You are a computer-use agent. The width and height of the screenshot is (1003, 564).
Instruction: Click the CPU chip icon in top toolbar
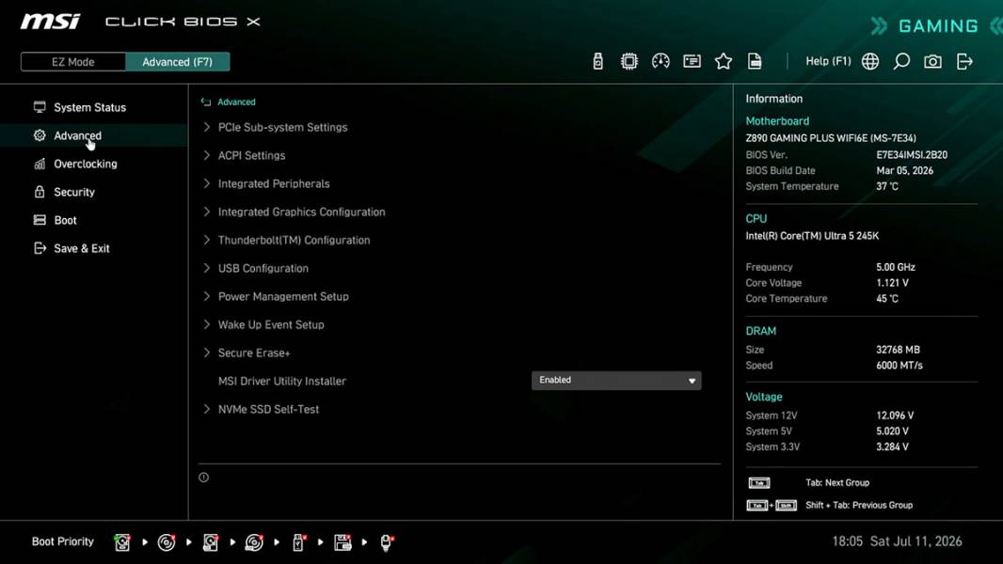point(629,61)
